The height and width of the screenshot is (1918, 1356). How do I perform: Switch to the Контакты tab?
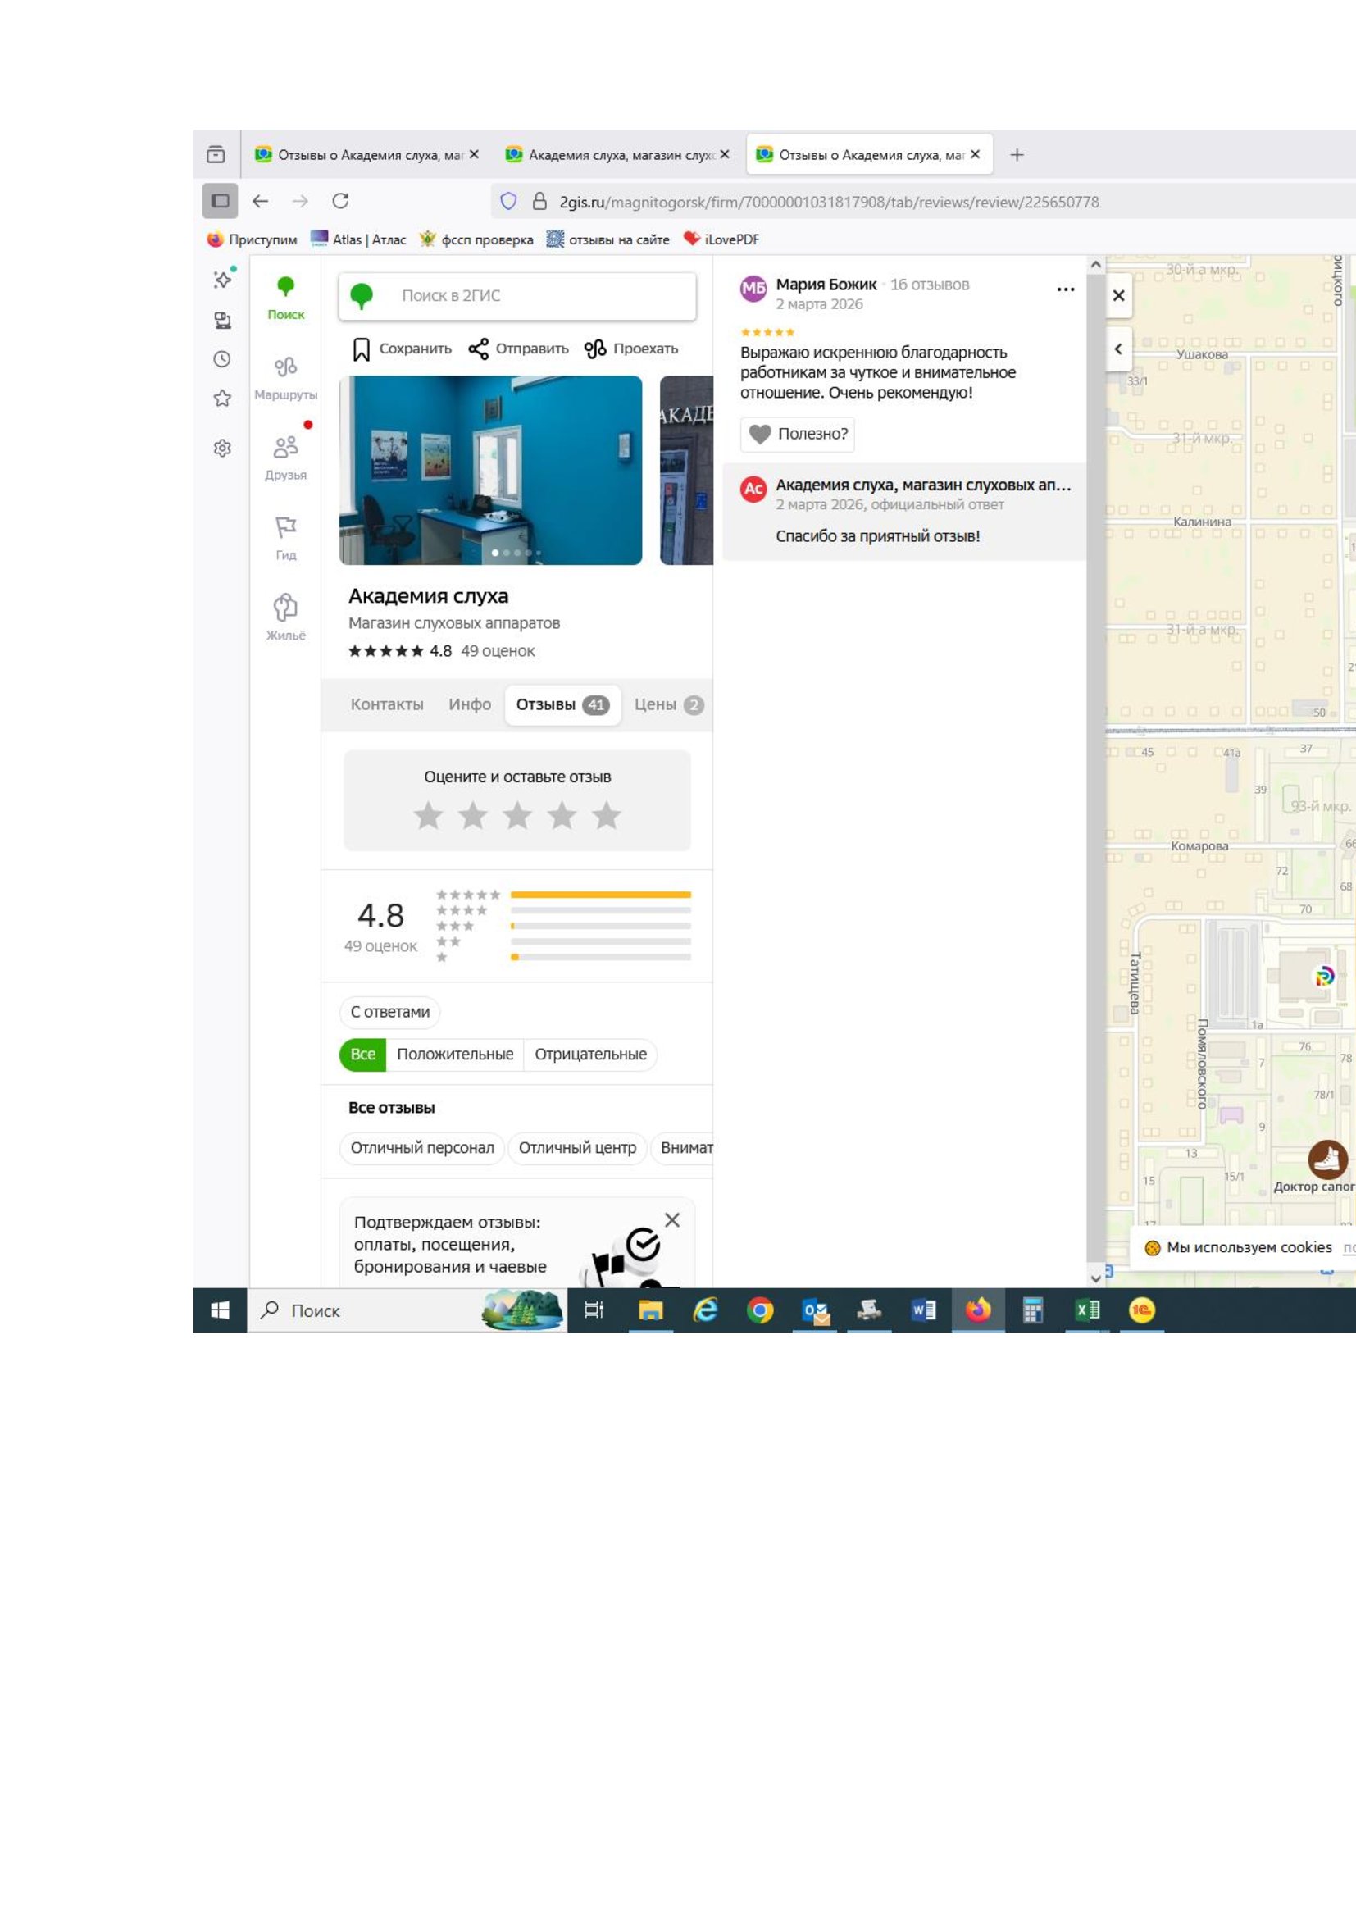[x=387, y=705]
